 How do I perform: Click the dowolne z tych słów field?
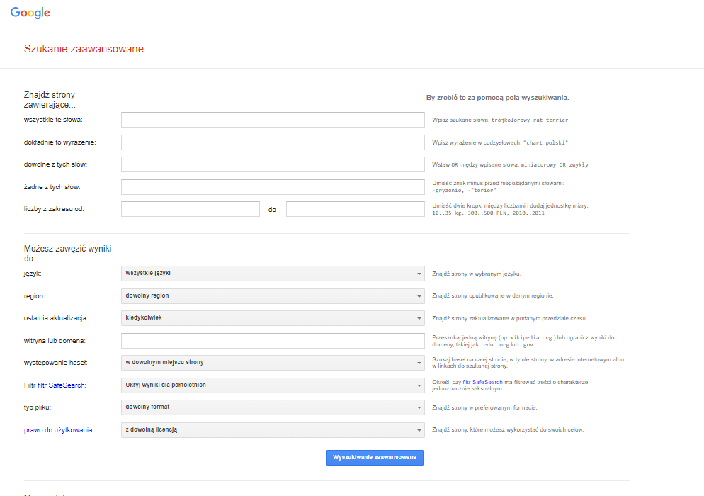(273, 164)
